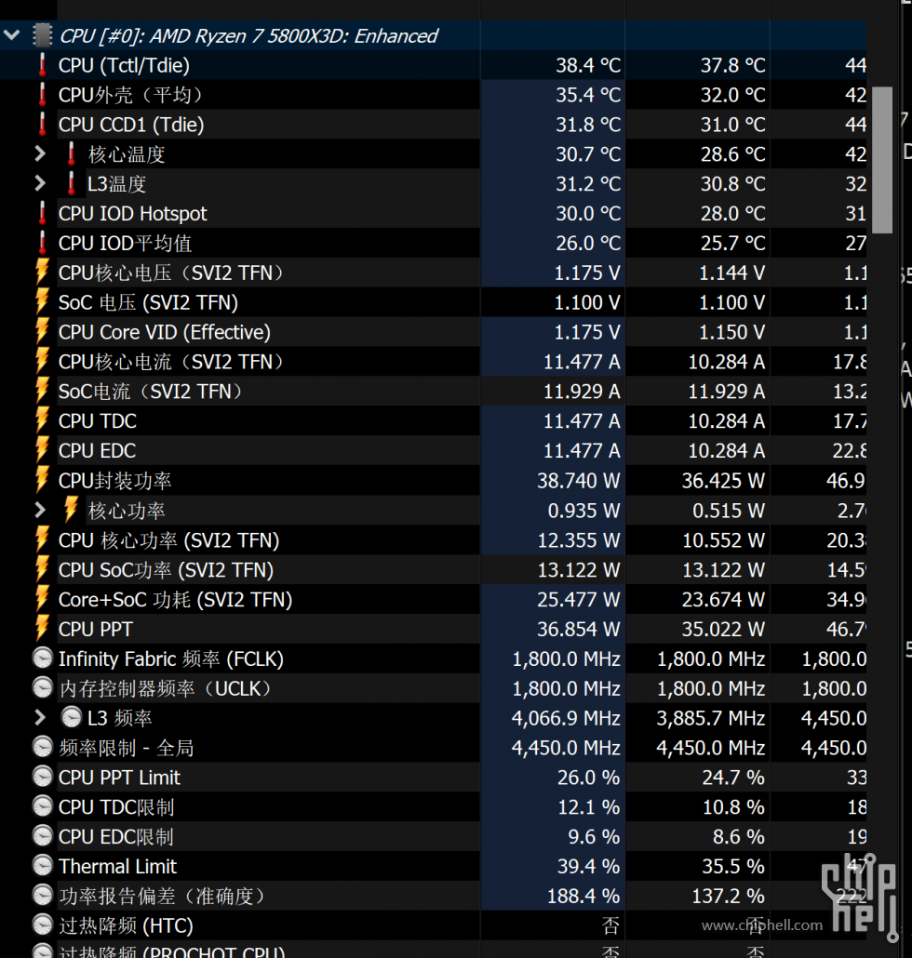Expand the L3 频率 row
The height and width of the screenshot is (958, 912).
click(40, 717)
